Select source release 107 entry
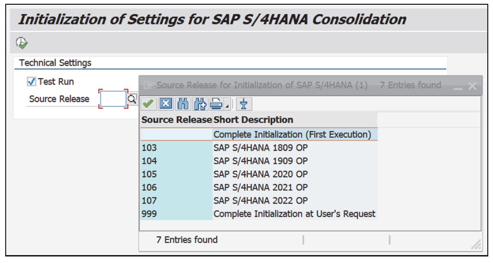493x263 pixels. [x=149, y=200]
